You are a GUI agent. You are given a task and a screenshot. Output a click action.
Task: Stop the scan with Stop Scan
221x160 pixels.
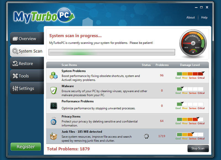point(198,148)
